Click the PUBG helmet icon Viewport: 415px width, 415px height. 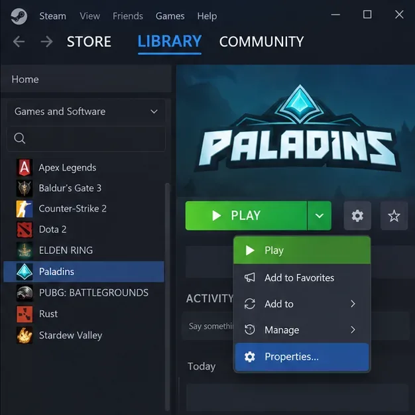[x=25, y=293]
